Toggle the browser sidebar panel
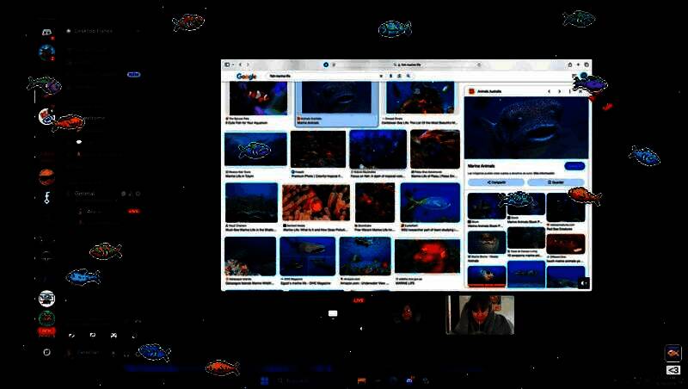688x389 pixels. coord(226,65)
